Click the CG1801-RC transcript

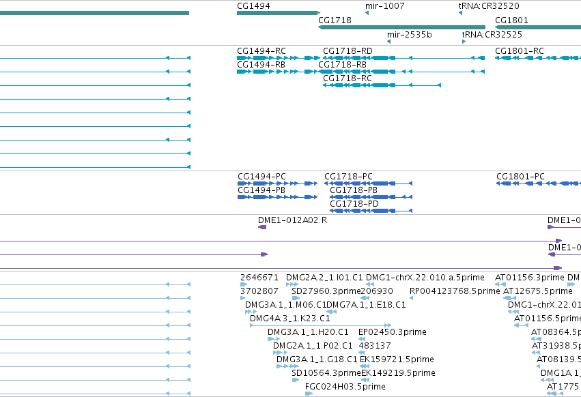pyautogui.click(x=538, y=58)
